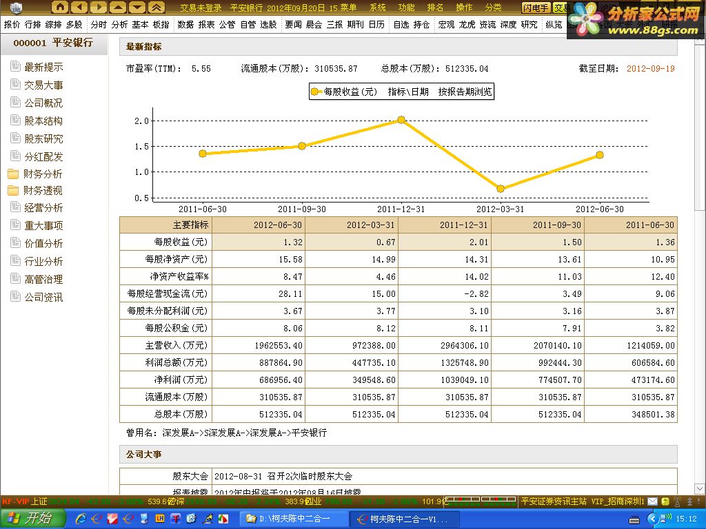
Task: Expand the 财务分析 folder
Action: click(35, 174)
